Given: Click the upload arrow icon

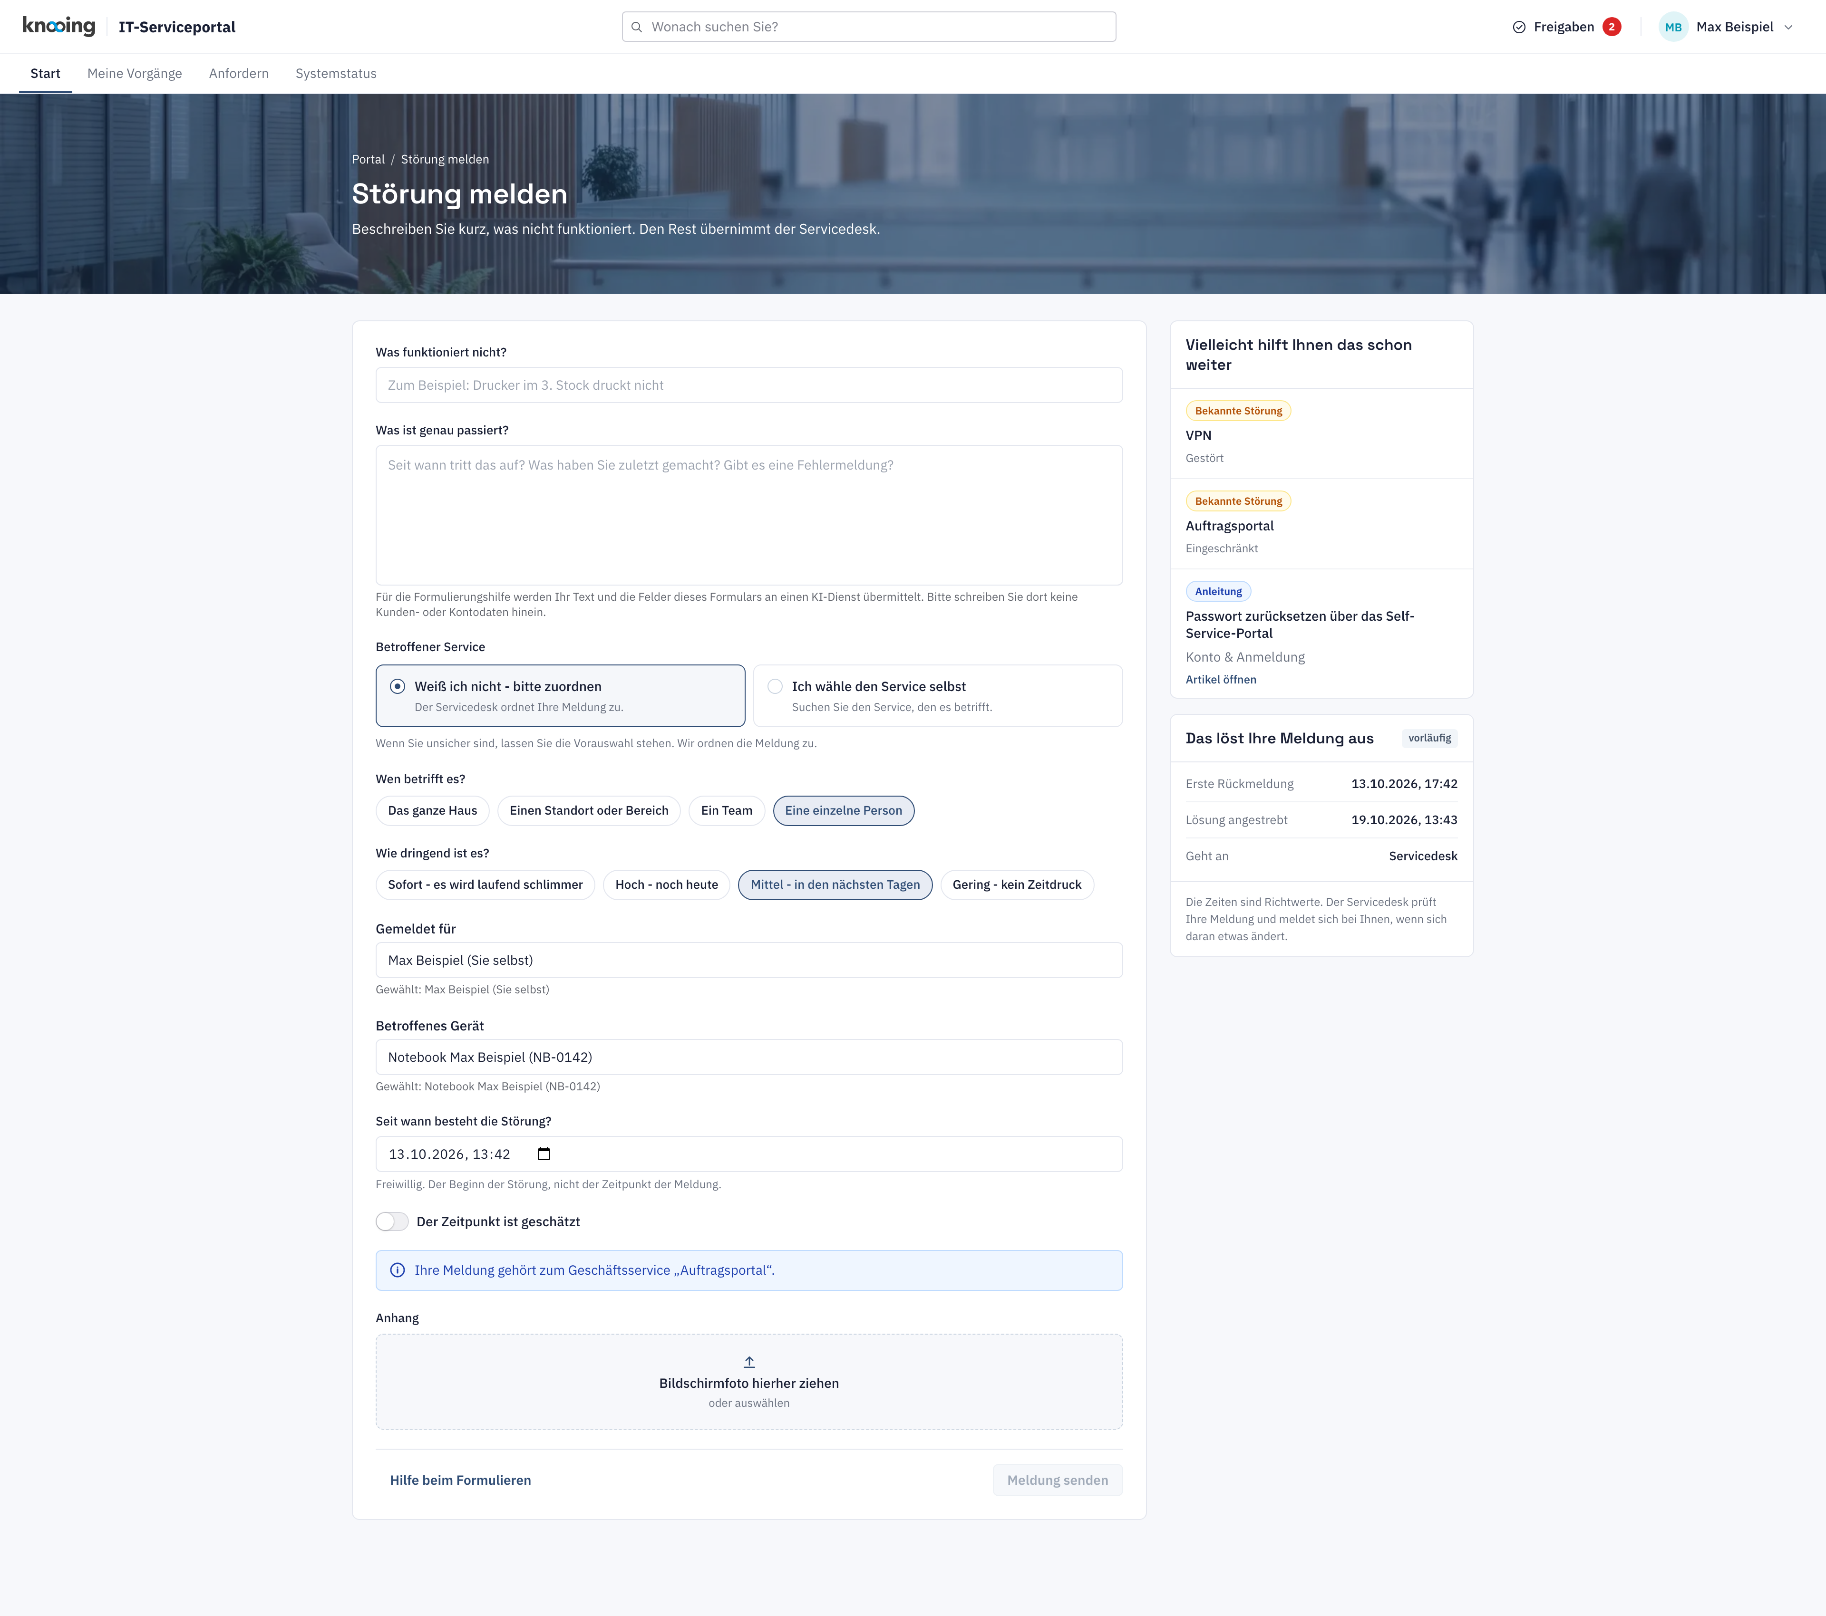Looking at the screenshot, I should tap(749, 1362).
